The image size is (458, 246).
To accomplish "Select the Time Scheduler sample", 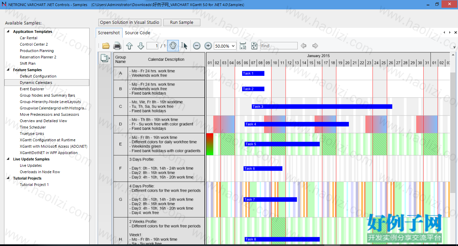I will point(33,127).
